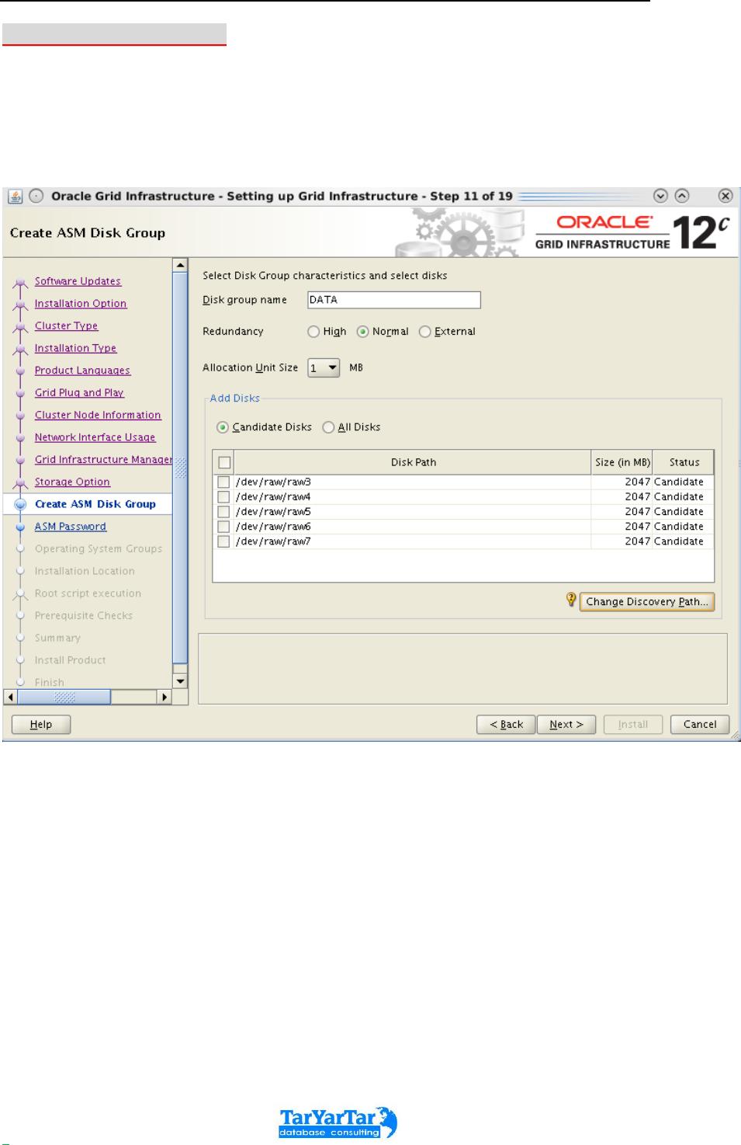Image resolution: width=741 pixels, height=1145 pixels.
Task: Select High redundancy
Action: coord(313,332)
